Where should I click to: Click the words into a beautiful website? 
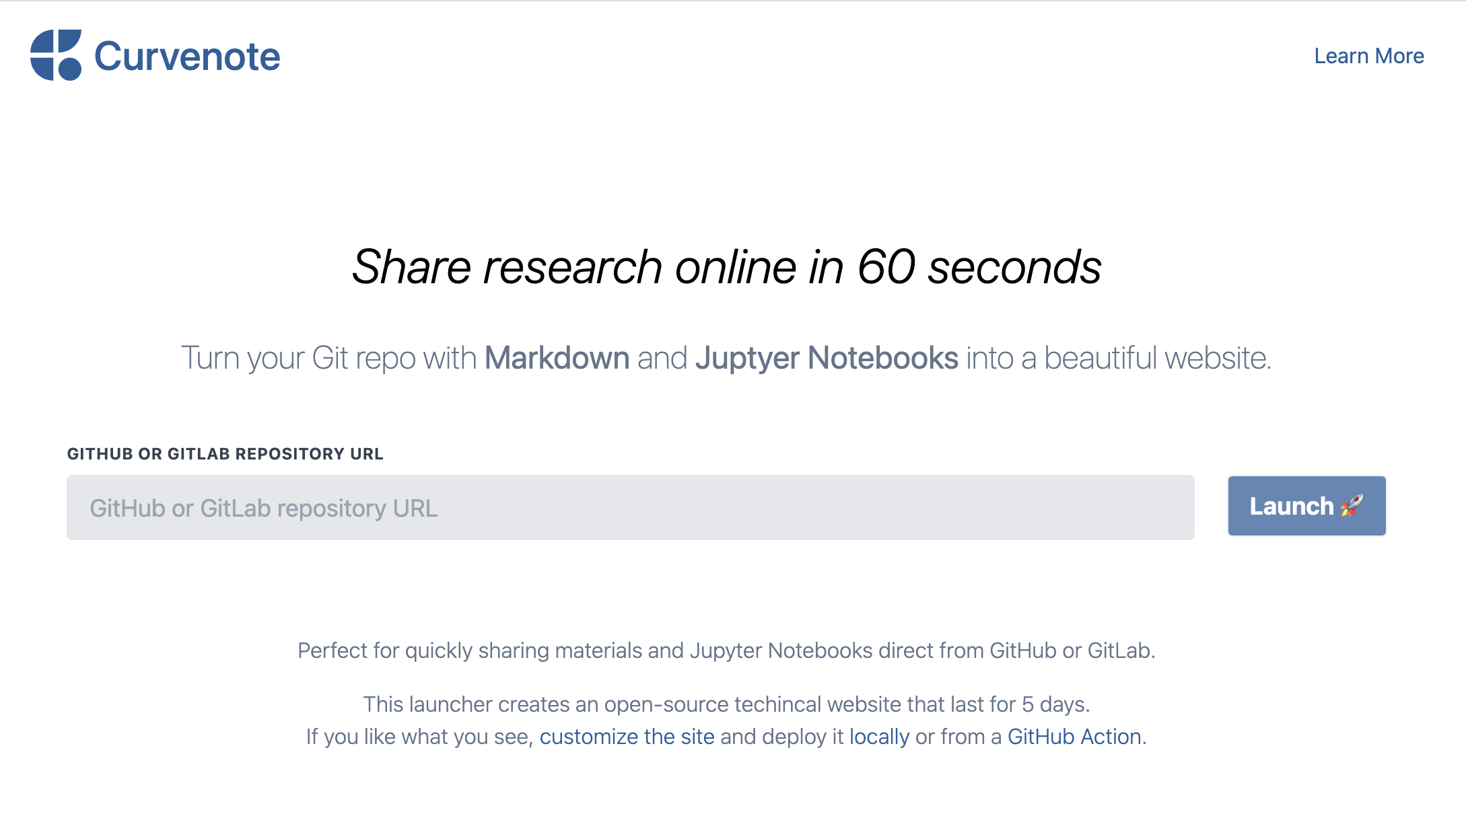[x=1118, y=358]
